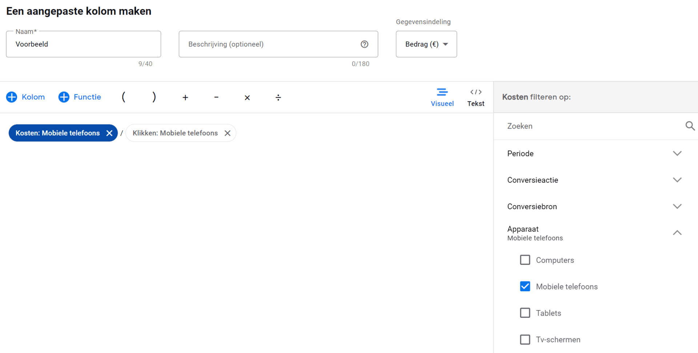Viewport: 698px width, 353px height.
Task: Click the plus icon next to Functie
Action: (64, 97)
